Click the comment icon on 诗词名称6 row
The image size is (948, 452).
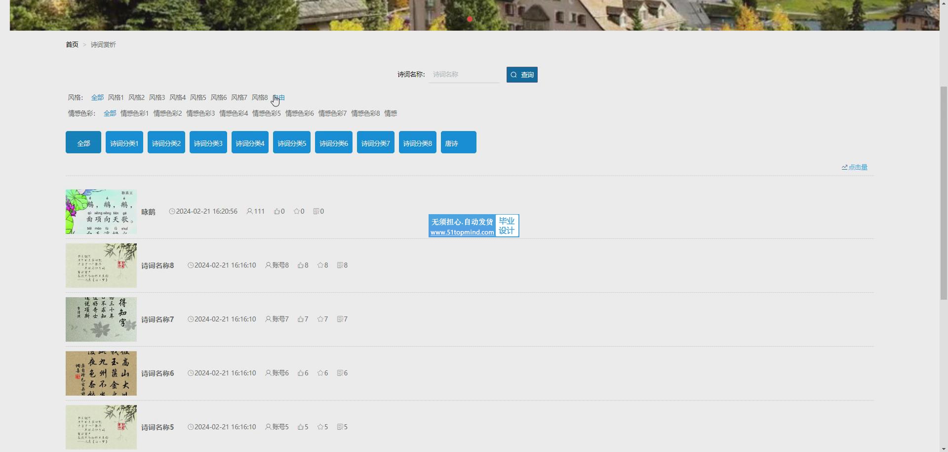(340, 373)
